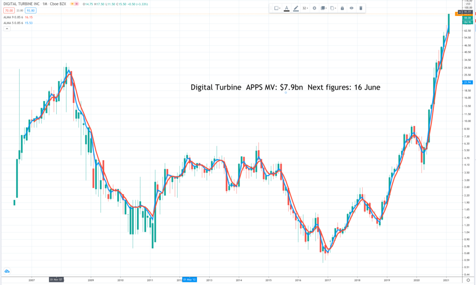Collapse the indicator legend with the chevron
Viewport: 476px width, 285px height.
point(7,28)
